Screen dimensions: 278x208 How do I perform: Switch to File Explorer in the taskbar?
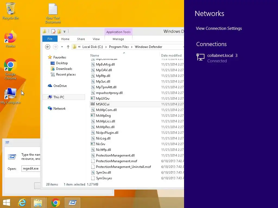pos(39,203)
